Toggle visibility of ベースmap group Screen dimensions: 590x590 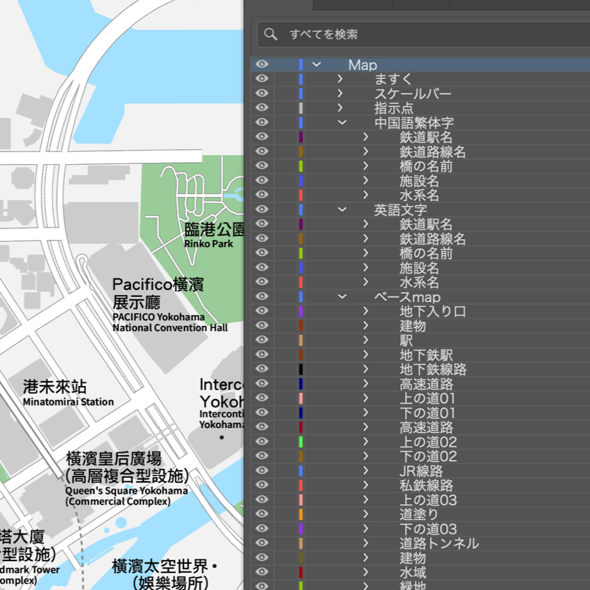(262, 296)
